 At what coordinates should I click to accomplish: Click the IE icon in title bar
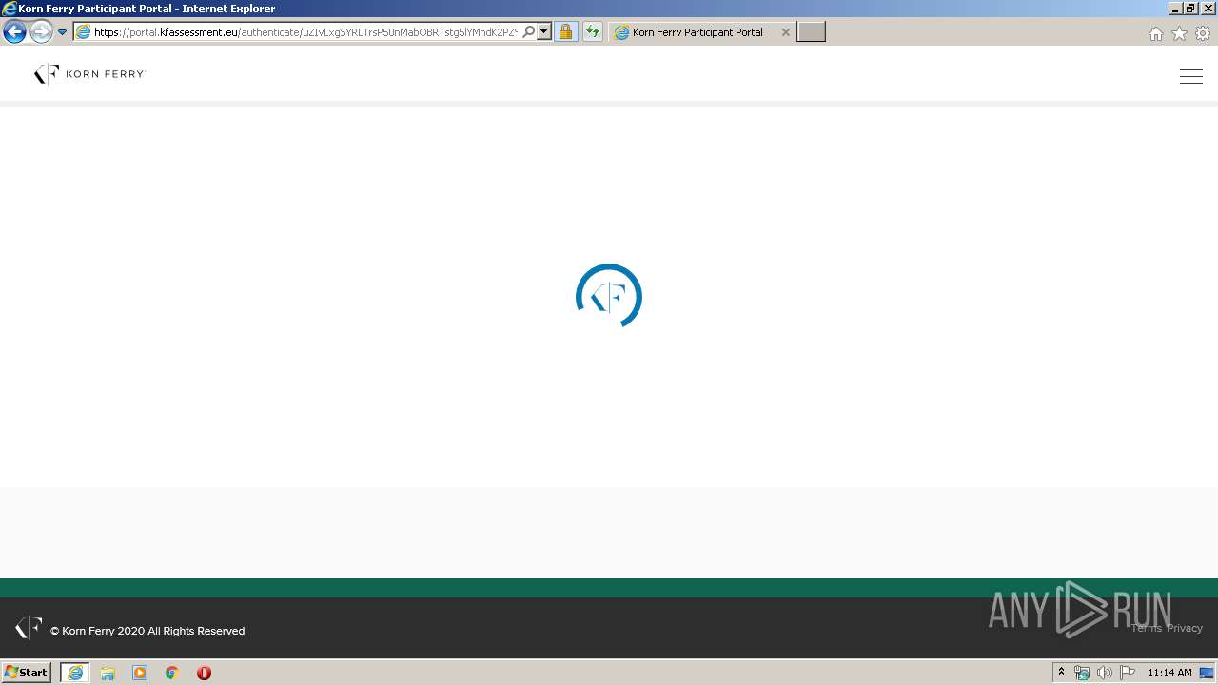tap(10, 9)
